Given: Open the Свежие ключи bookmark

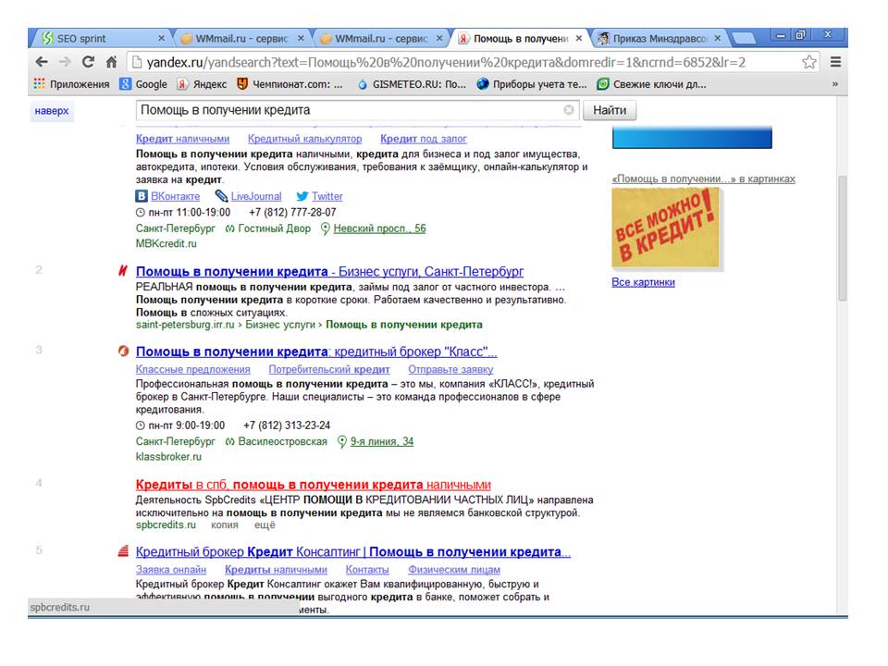Looking at the screenshot, I should pyautogui.click(x=652, y=84).
